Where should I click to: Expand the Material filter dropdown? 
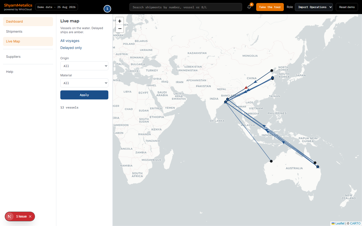click(x=84, y=83)
